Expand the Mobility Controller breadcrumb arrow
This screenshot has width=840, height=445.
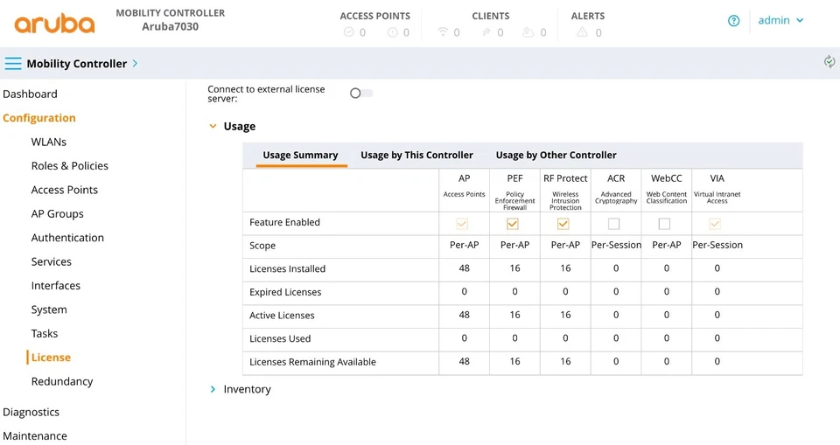135,64
